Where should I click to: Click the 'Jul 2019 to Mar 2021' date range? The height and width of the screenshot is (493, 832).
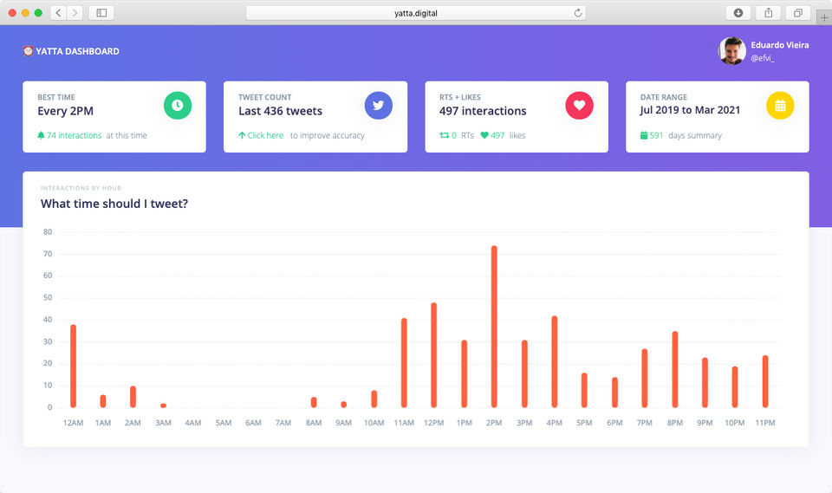(690, 110)
